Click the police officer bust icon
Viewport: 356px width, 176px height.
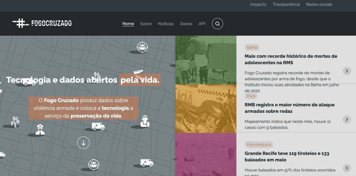coord(40,130)
